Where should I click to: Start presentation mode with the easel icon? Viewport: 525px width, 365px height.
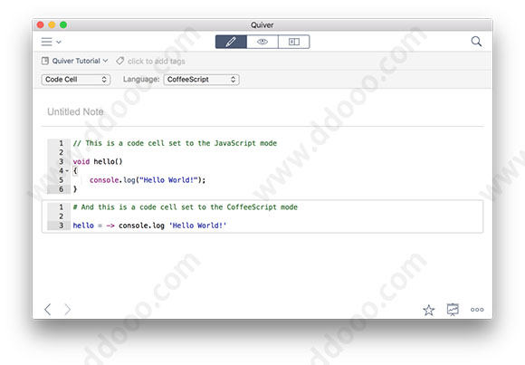(453, 310)
